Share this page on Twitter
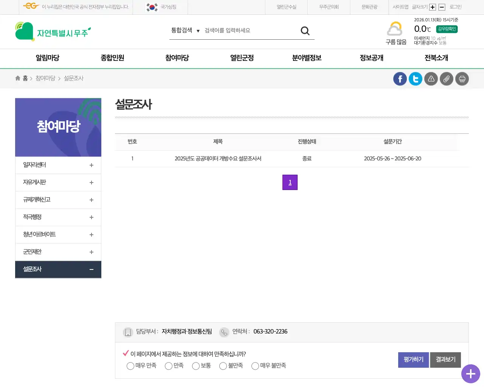This screenshot has height=387, width=484. click(x=415, y=79)
